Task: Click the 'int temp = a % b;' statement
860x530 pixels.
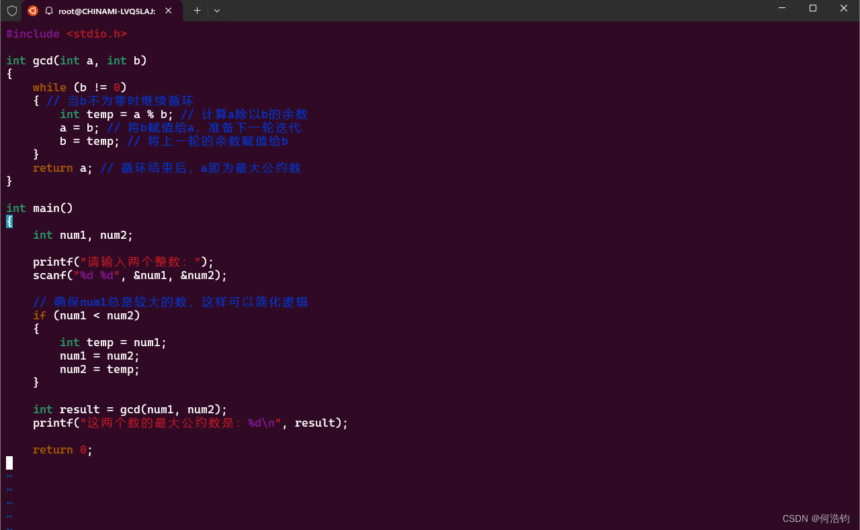Action: (117, 114)
